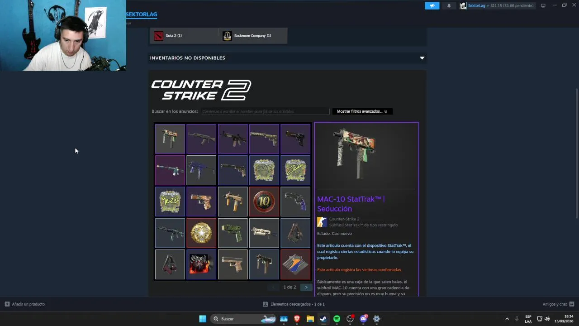
Task: Select the dark weapon case in fourth row
Action: pyautogui.click(x=295, y=233)
